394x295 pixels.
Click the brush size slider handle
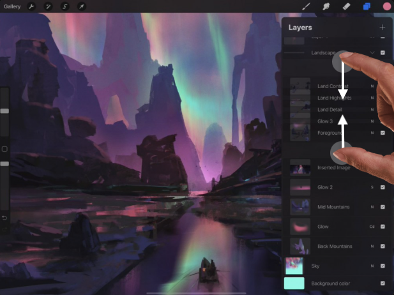point(4,111)
